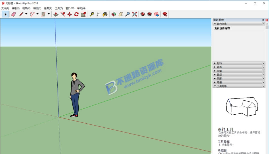Close the 组件 panel with its x

[263, 67]
